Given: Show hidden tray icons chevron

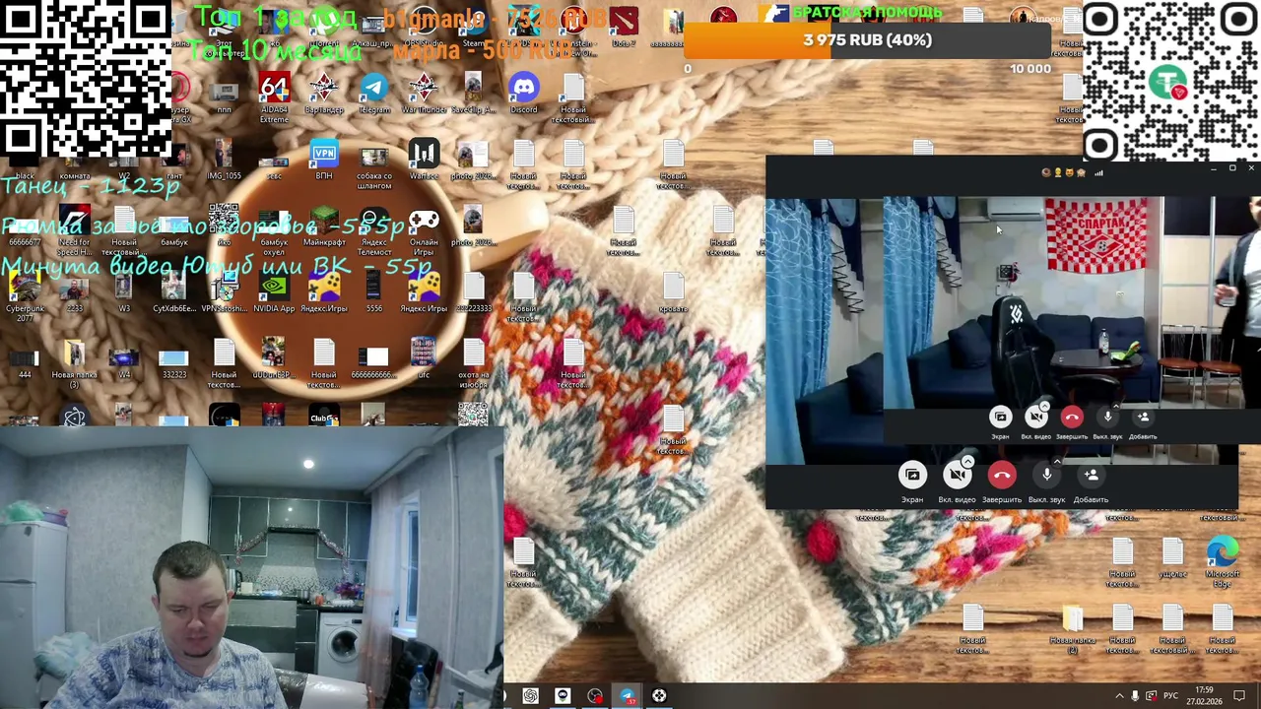Looking at the screenshot, I should point(1118,696).
